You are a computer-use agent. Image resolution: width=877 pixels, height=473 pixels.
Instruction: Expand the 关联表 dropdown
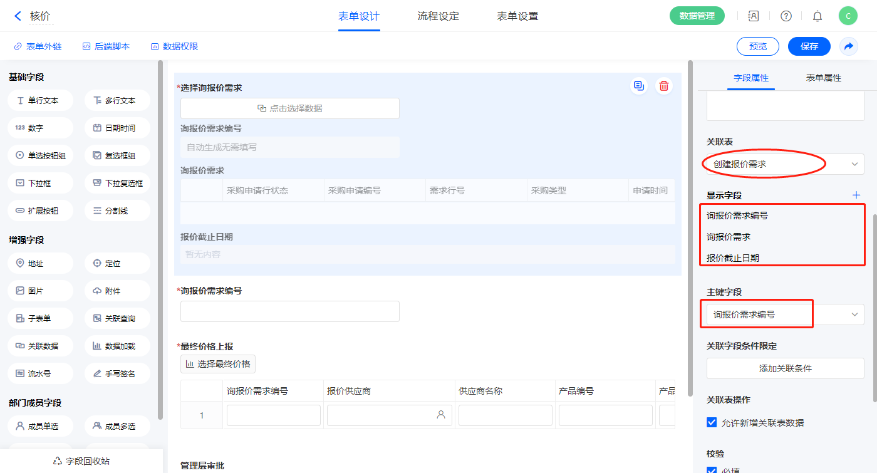coord(785,164)
